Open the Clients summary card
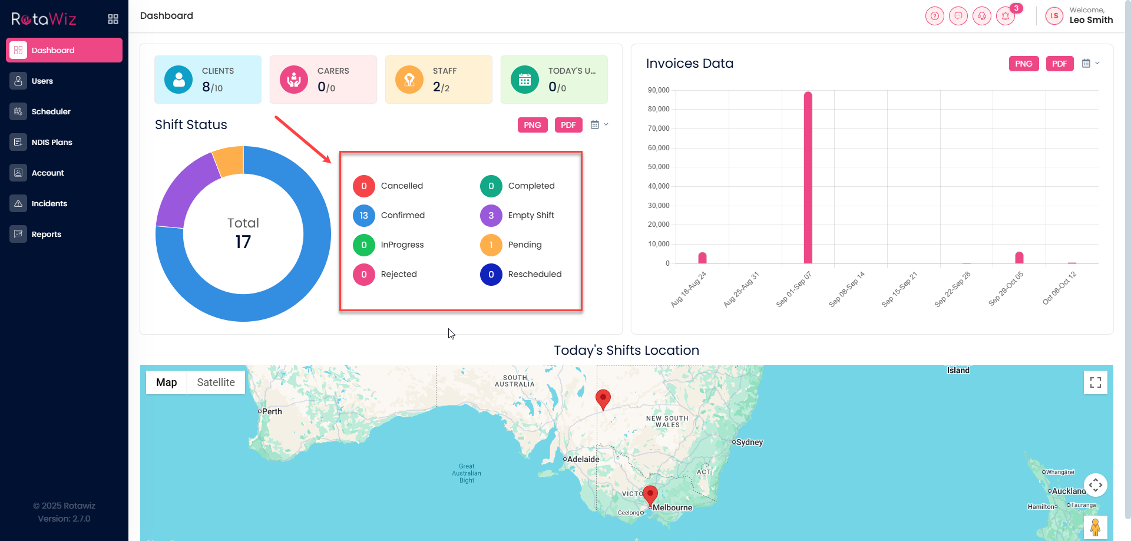Image resolution: width=1131 pixels, height=541 pixels. (207, 80)
